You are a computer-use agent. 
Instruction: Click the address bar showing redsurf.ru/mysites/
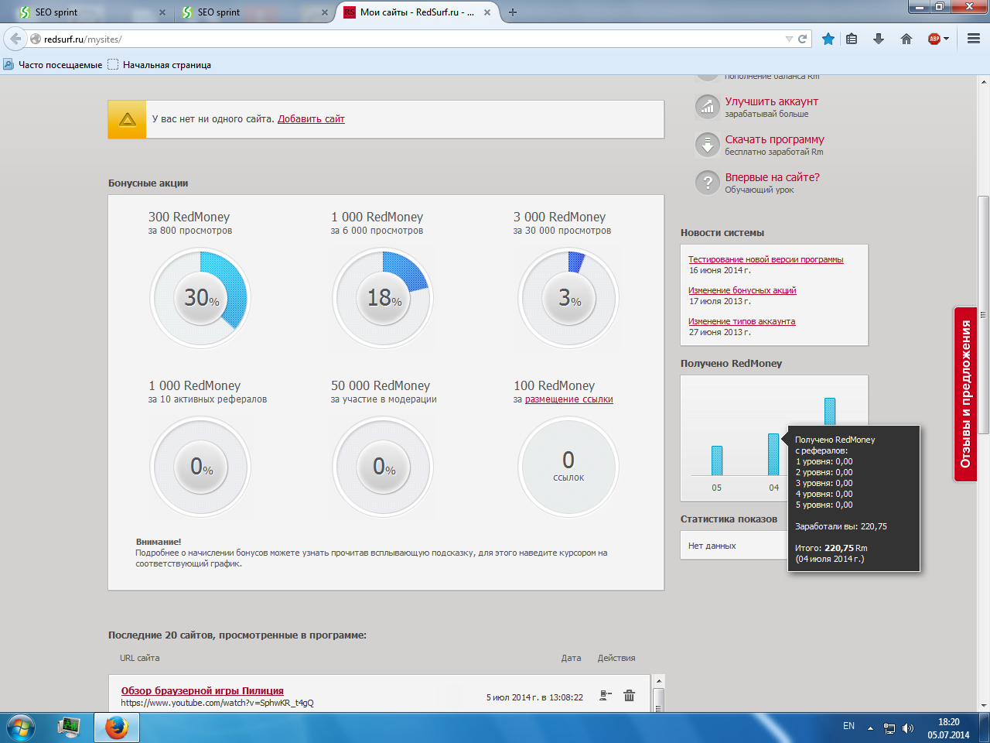tap(410, 39)
